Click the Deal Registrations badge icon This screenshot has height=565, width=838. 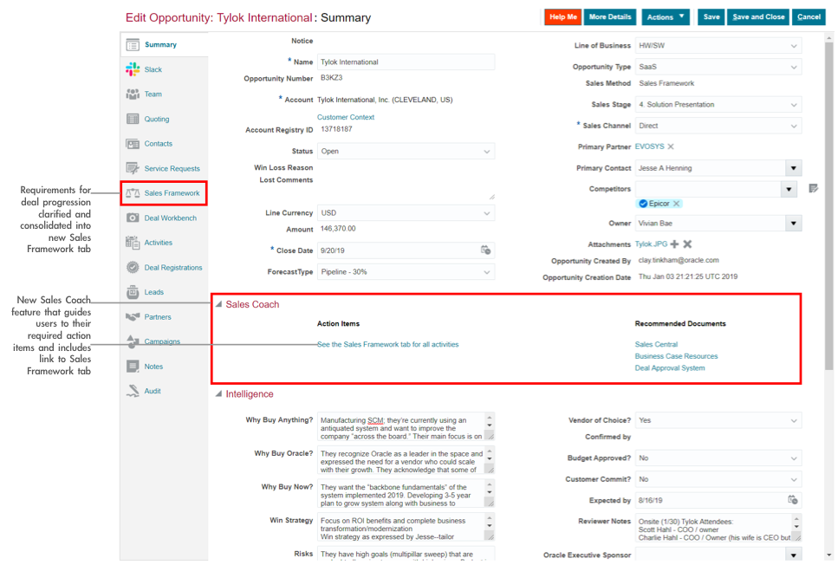coord(133,267)
